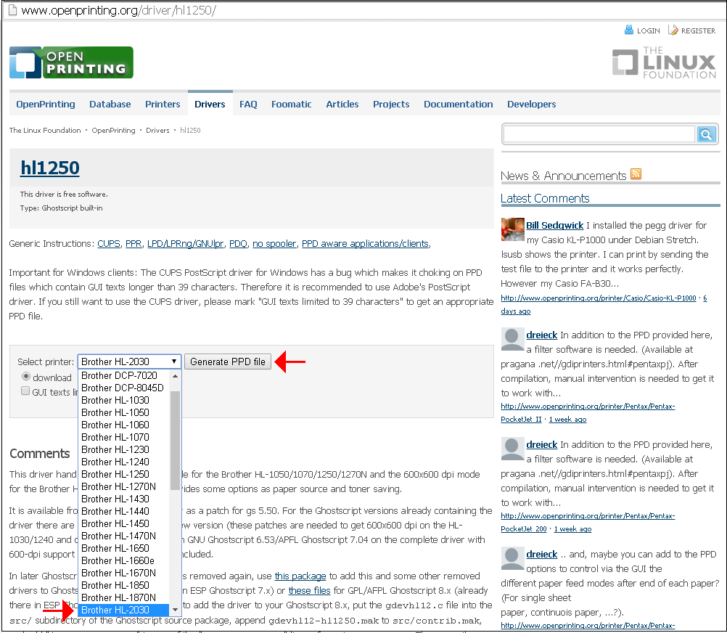Click the printer list scrollbar thumb
This screenshot has height=633, width=727.
pyautogui.click(x=175, y=441)
